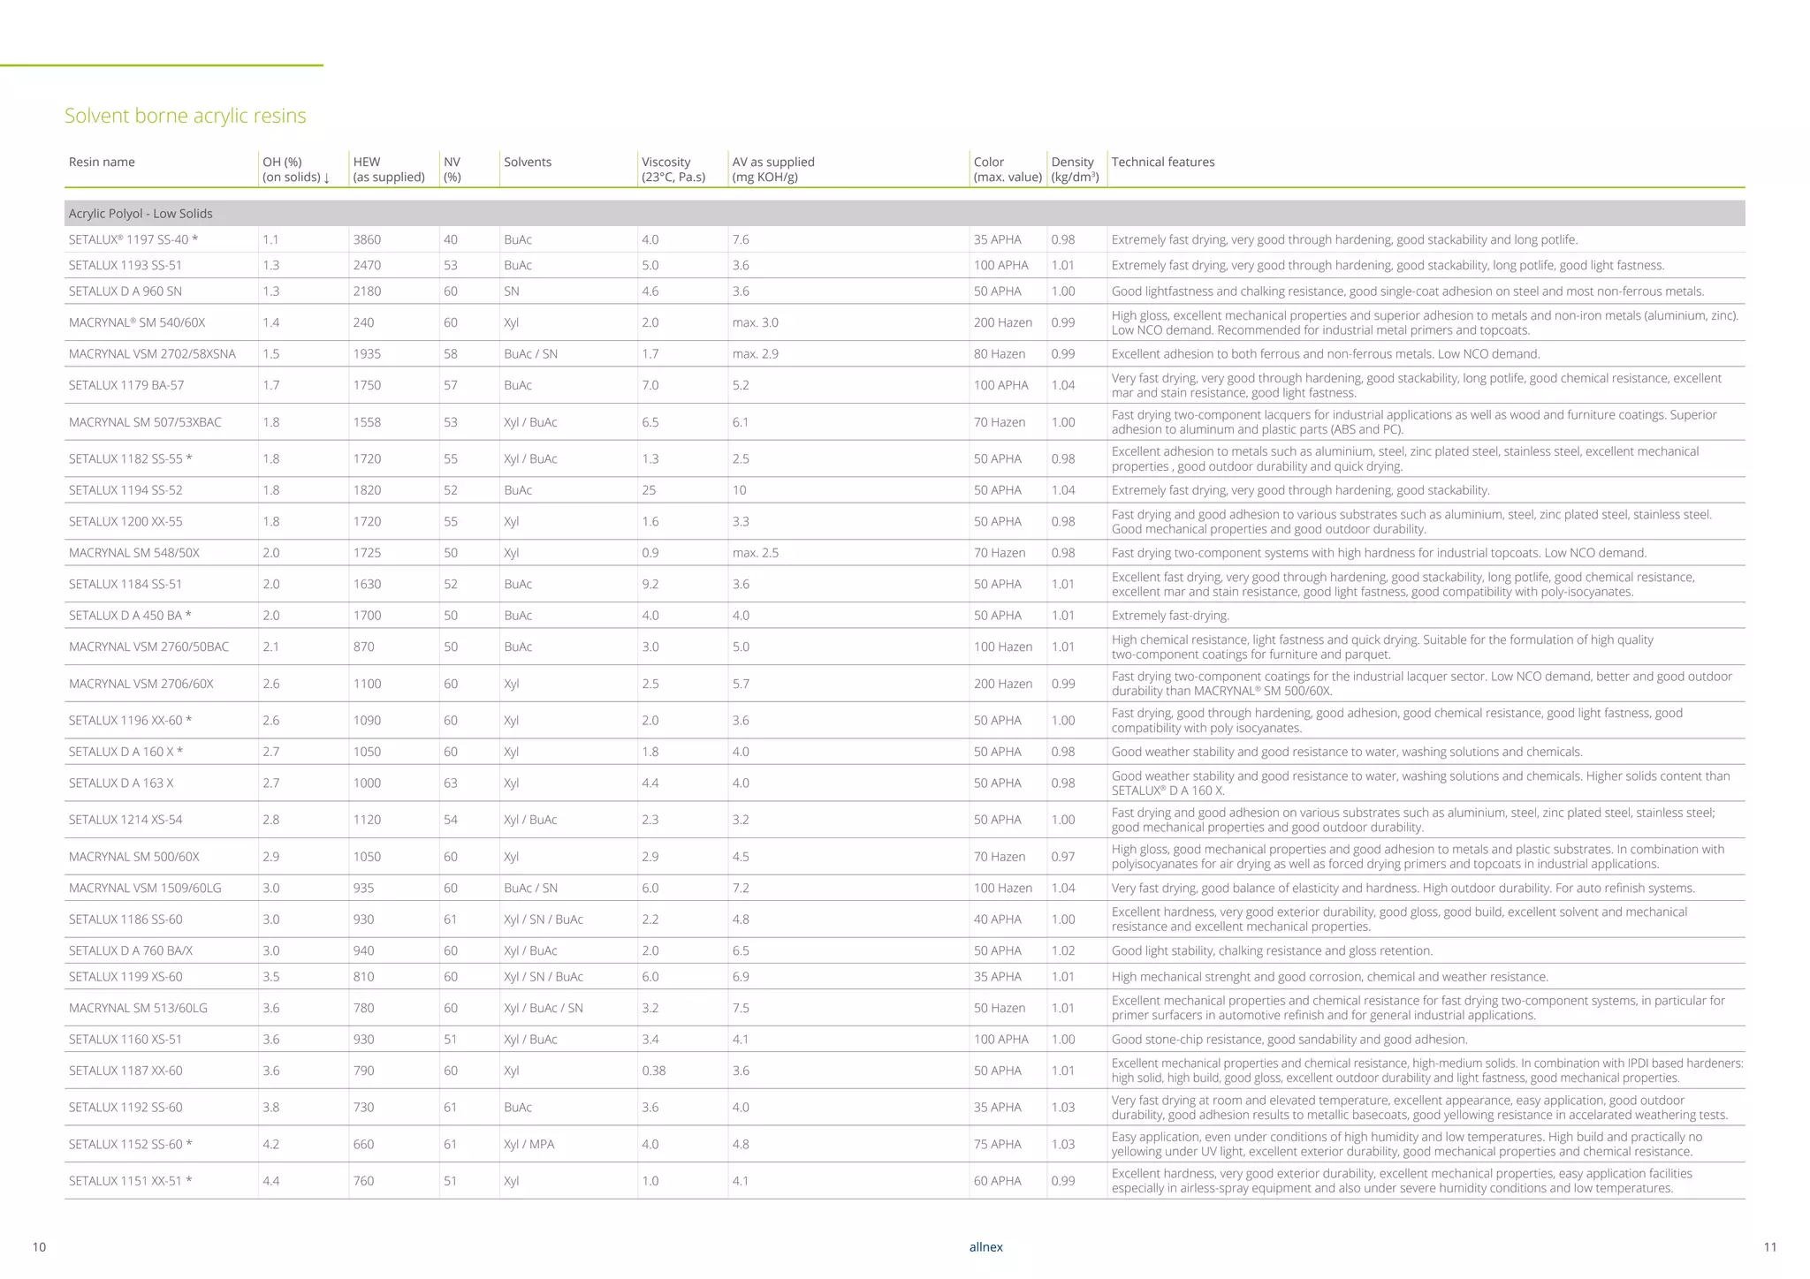1810x1279 pixels.
Task: Click the OH (%) on solids sort arrow
Action: [326, 178]
